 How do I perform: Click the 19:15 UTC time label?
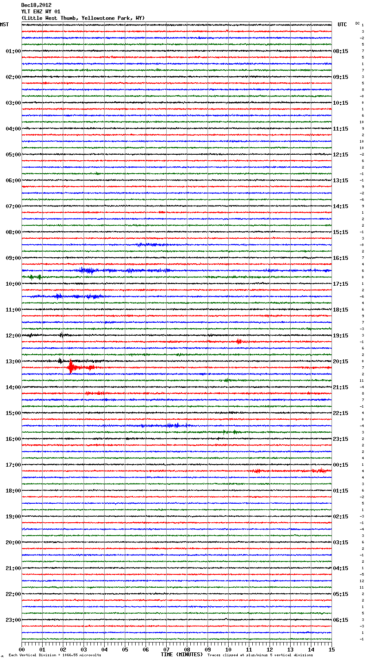point(341,336)
